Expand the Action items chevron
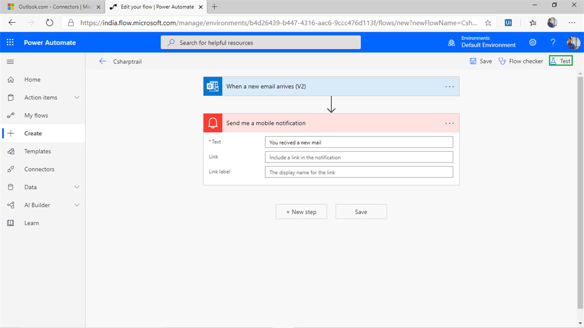The image size is (584, 328). [x=77, y=98]
